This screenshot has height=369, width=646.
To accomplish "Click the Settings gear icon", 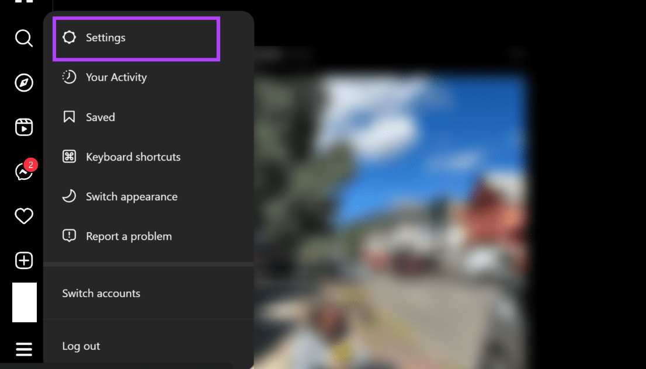I will point(69,37).
